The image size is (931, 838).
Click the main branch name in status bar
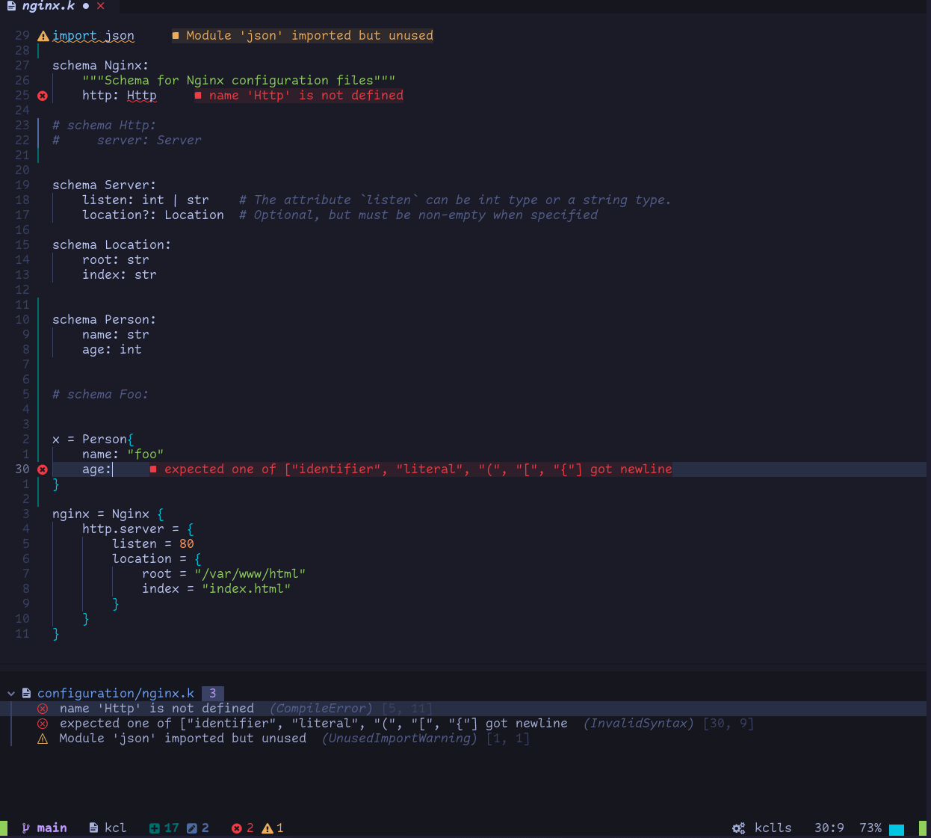[x=52, y=828]
